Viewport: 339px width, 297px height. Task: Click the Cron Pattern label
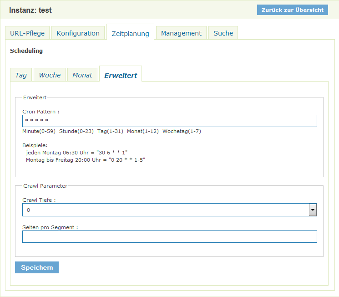point(41,111)
